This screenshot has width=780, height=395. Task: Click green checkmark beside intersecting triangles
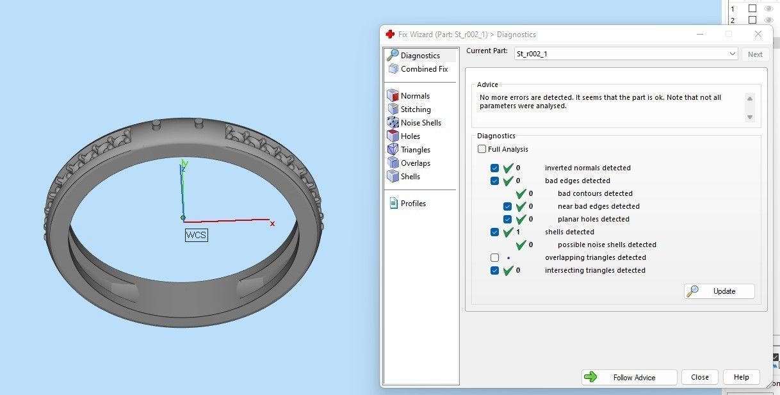point(508,270)
